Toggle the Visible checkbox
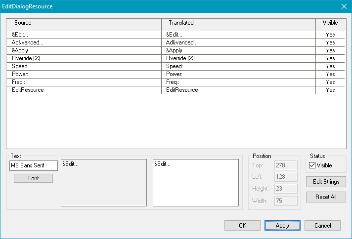This screenshot has height=239, width=352. 312,165
